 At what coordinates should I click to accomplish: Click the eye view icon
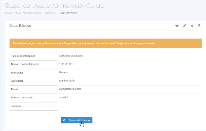coord(177,26)
